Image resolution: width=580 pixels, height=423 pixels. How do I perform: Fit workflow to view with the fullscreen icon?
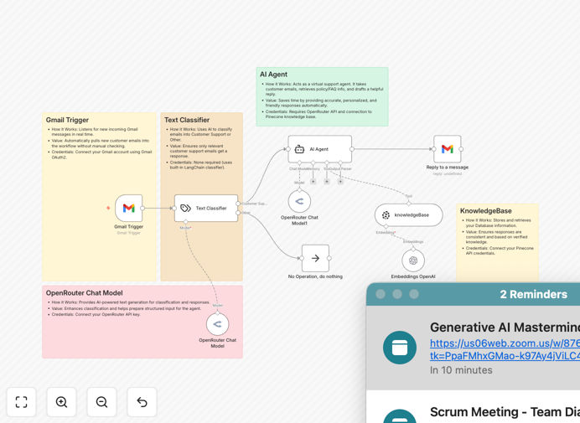click(x=22, y=402)
